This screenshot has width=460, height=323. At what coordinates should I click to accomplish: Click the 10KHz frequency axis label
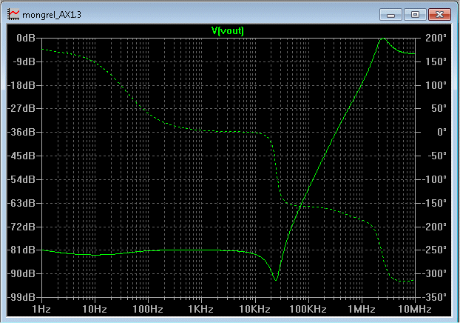[x=254, y=309]
